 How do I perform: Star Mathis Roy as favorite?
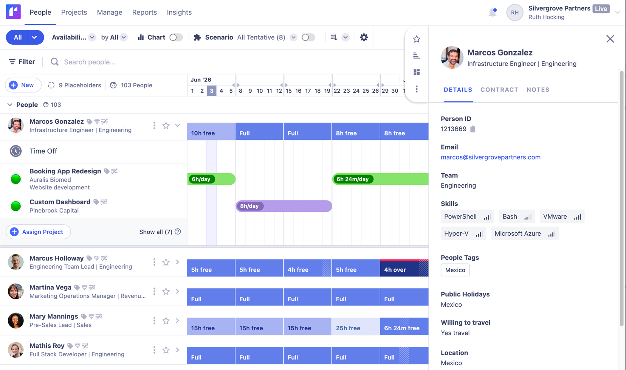tap(166, 350)
